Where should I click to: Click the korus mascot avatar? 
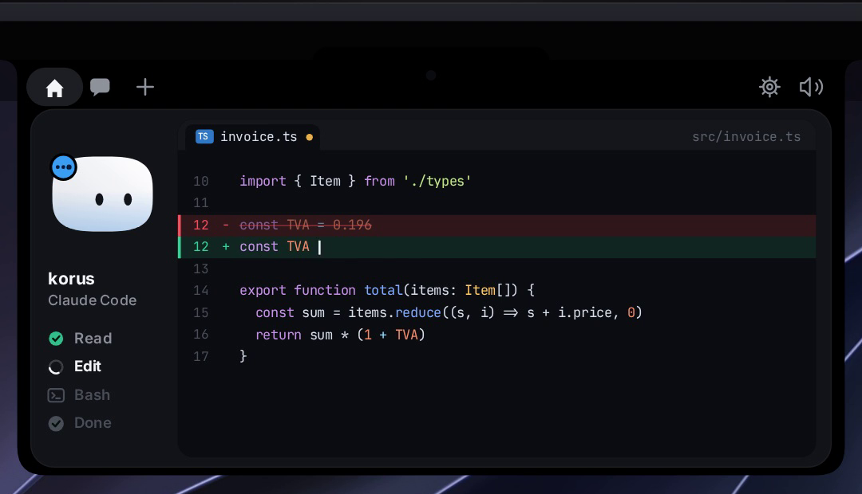point(102,194)
